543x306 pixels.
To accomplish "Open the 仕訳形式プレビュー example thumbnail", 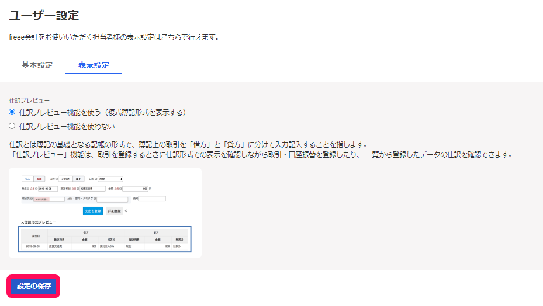I will coord(105,213).
